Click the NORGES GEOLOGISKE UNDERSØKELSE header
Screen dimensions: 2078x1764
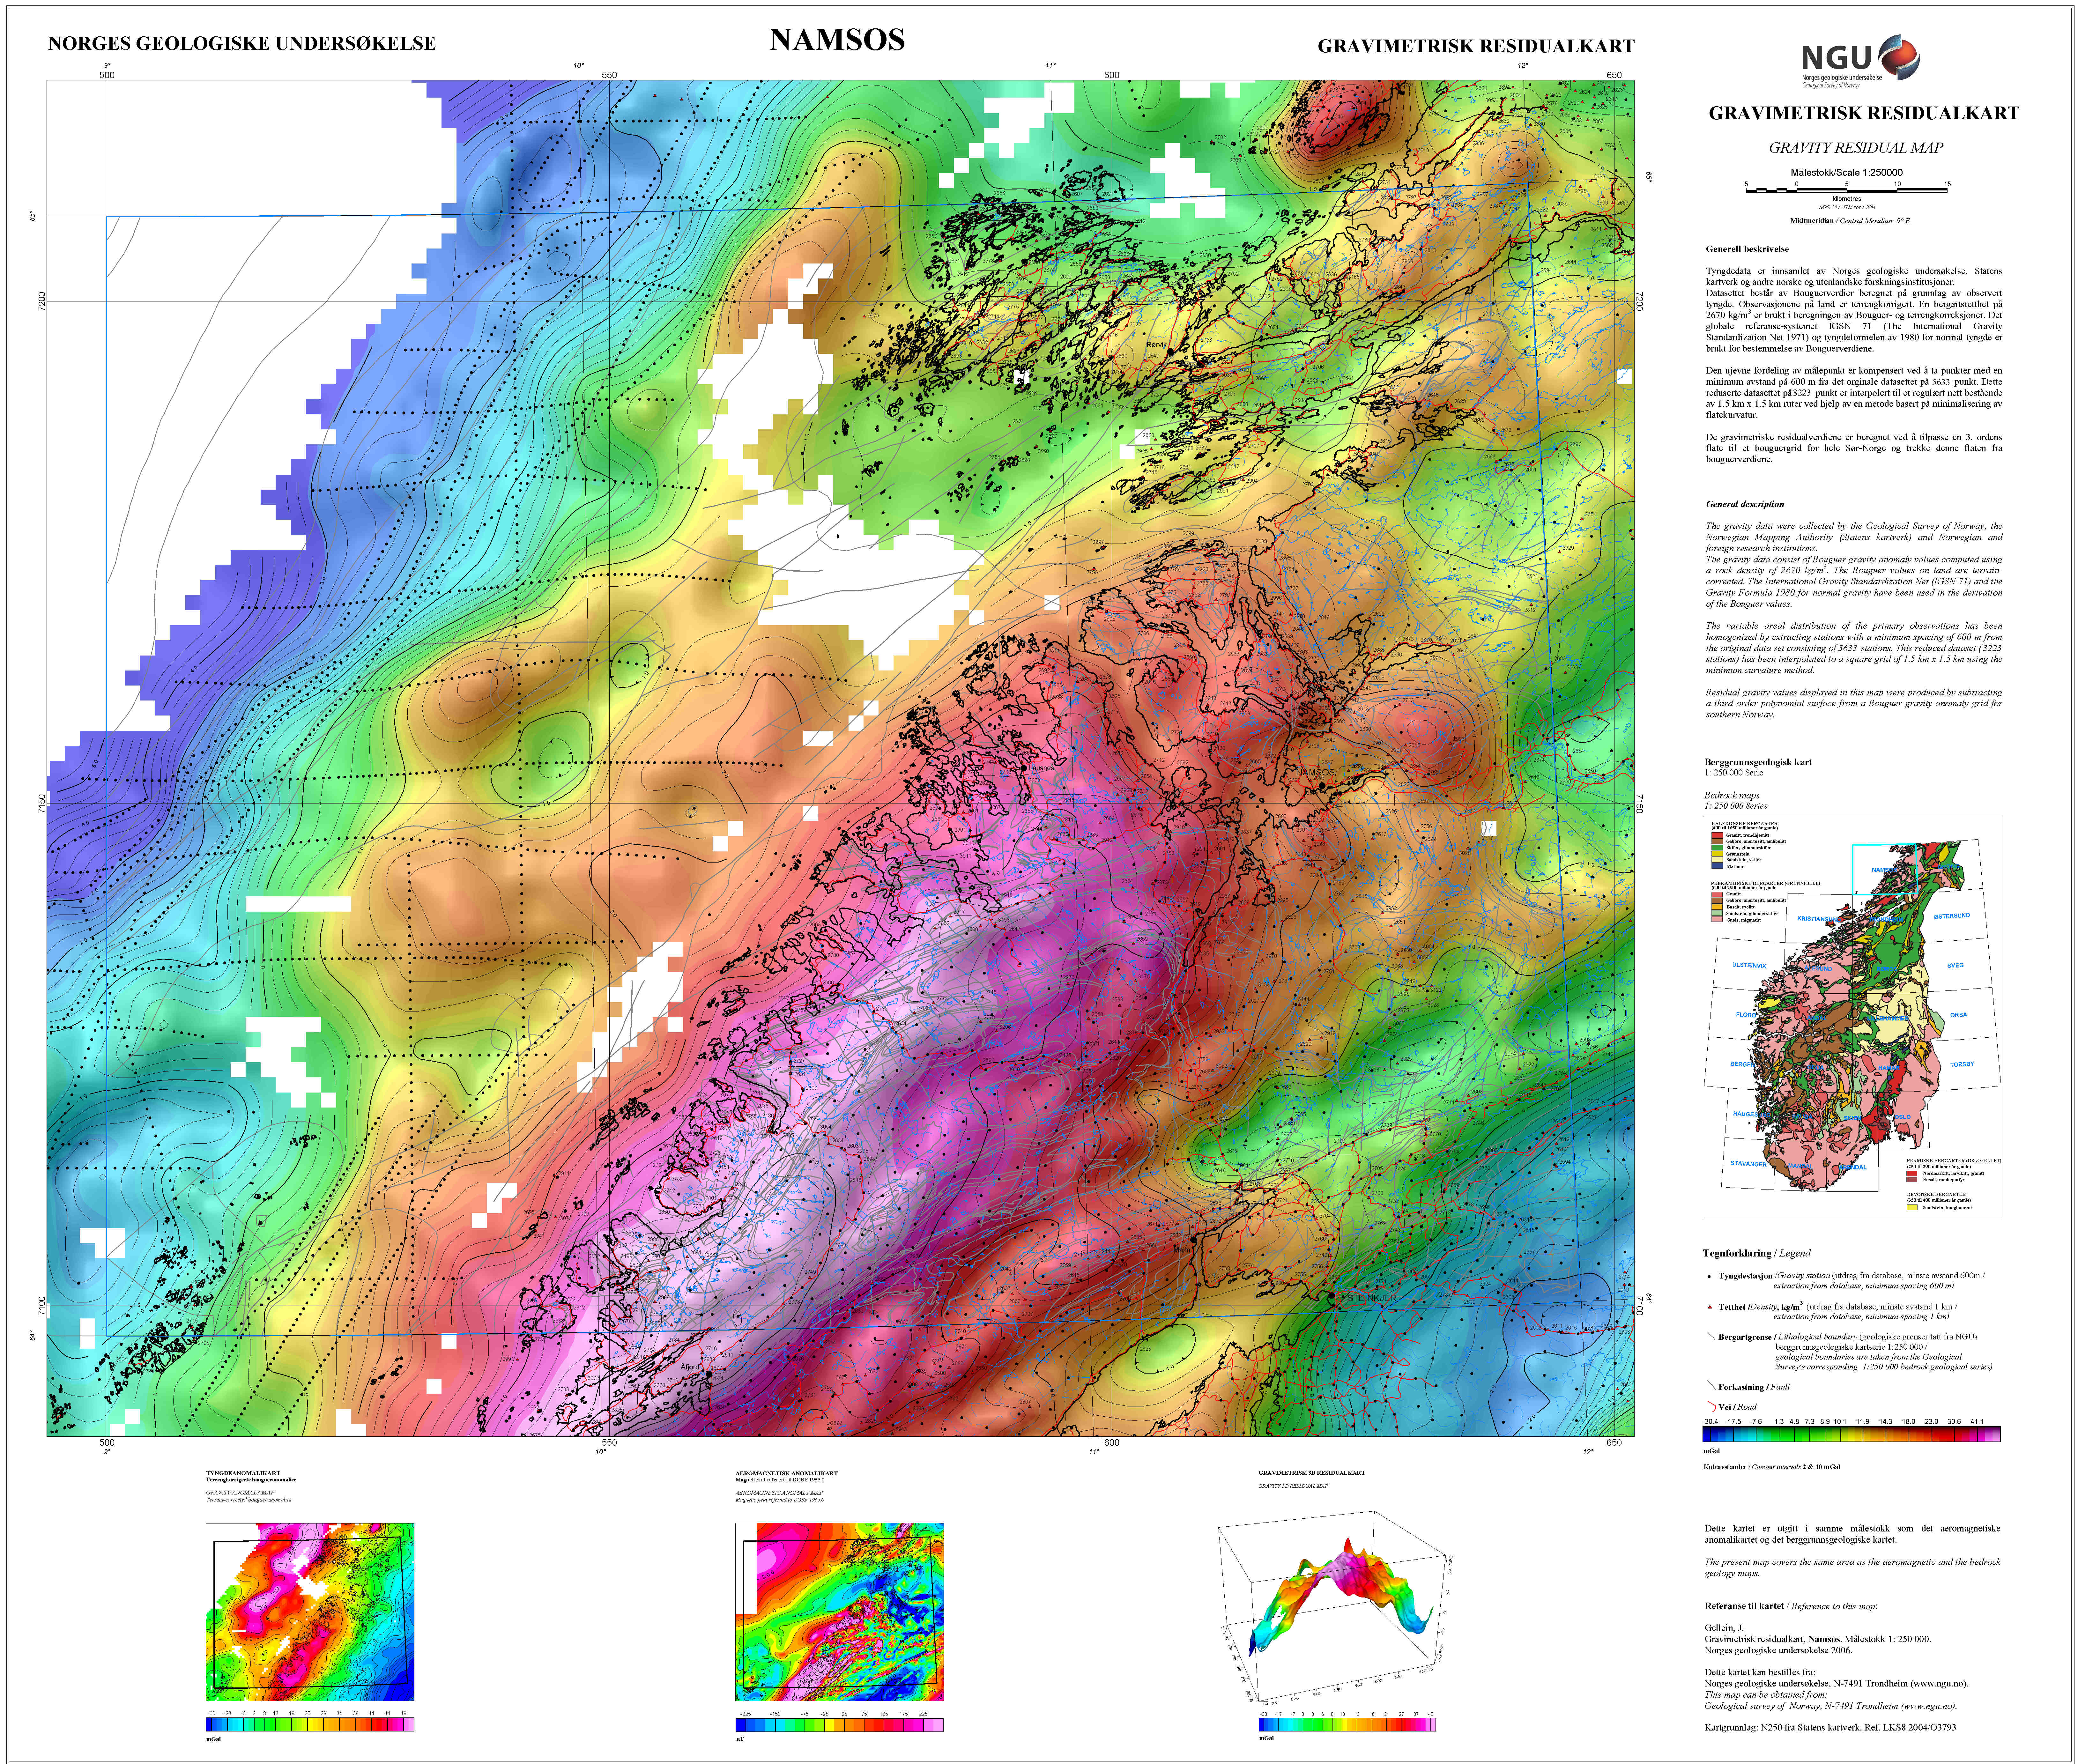(242, 44)
